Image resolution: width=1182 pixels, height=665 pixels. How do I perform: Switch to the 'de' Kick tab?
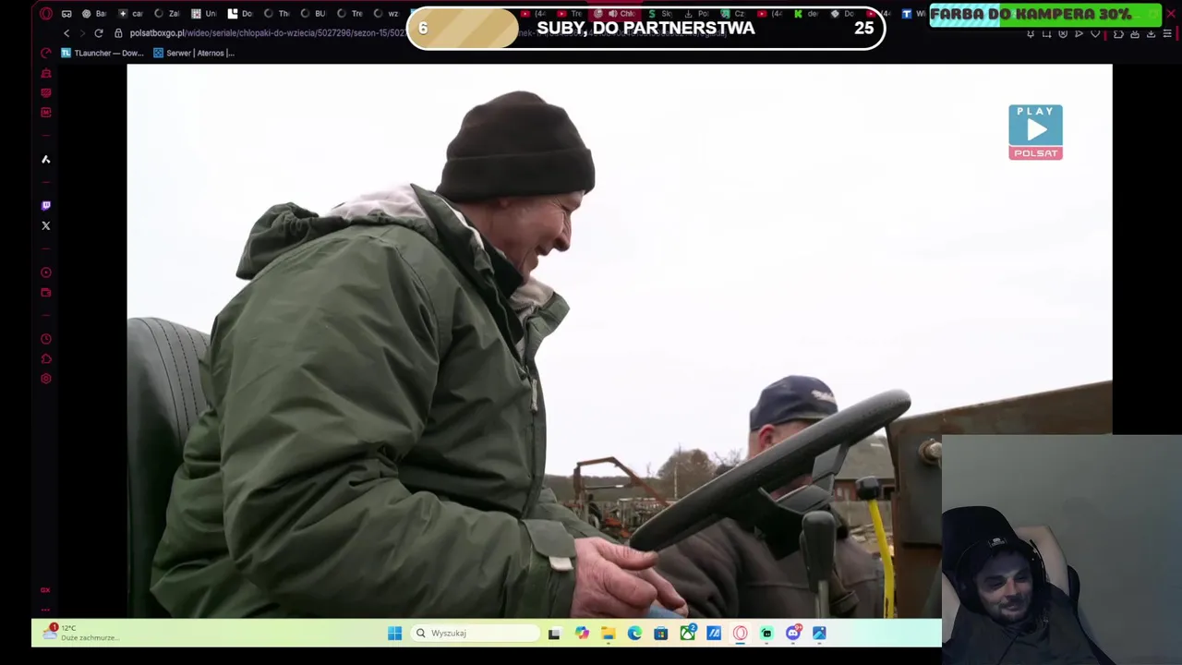point(806,14)
